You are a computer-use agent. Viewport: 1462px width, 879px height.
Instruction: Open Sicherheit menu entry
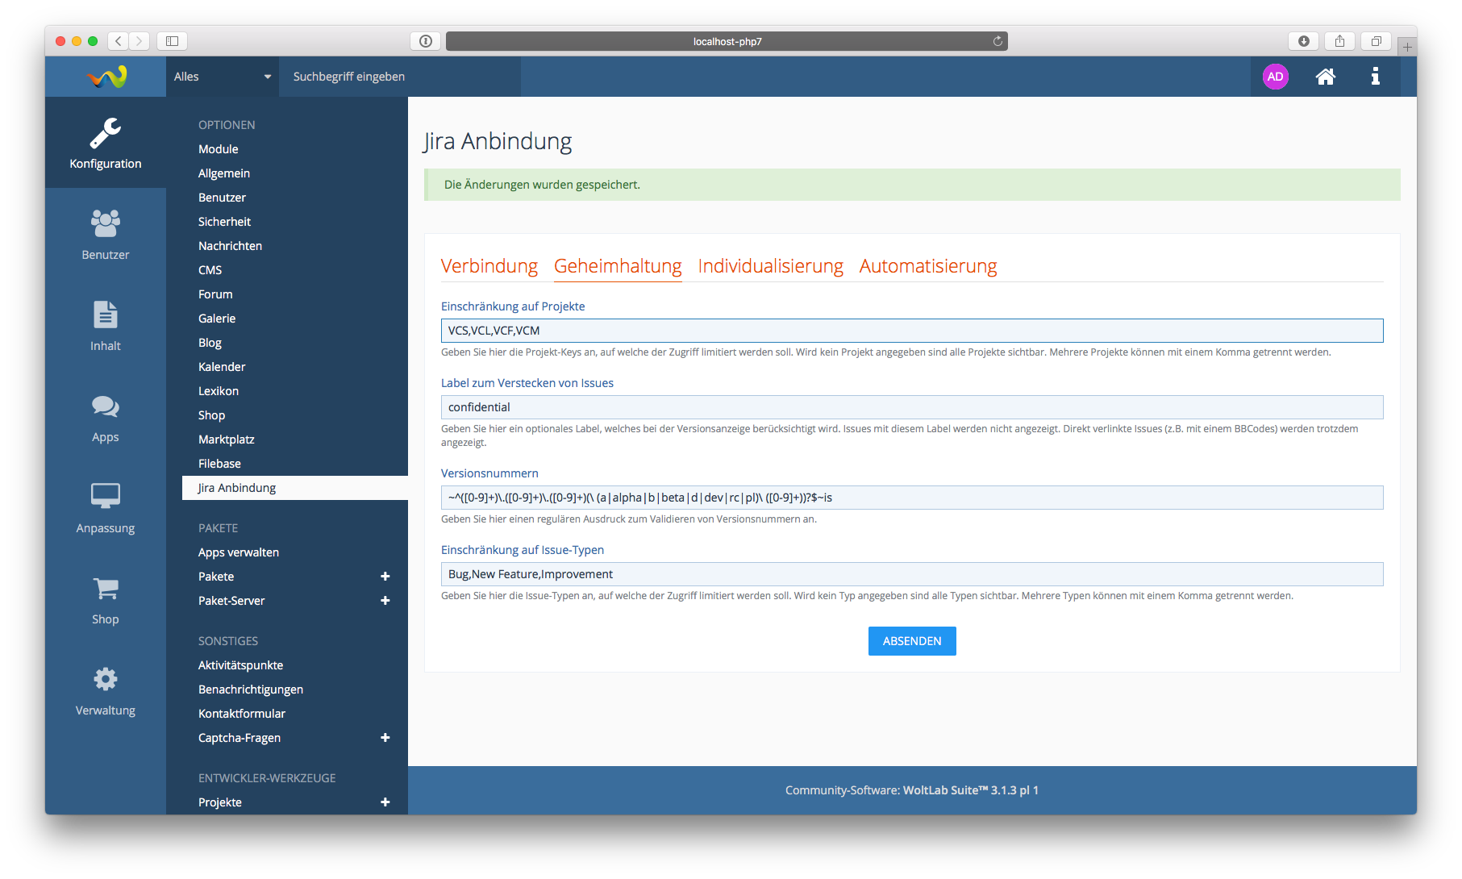point(224,222)
